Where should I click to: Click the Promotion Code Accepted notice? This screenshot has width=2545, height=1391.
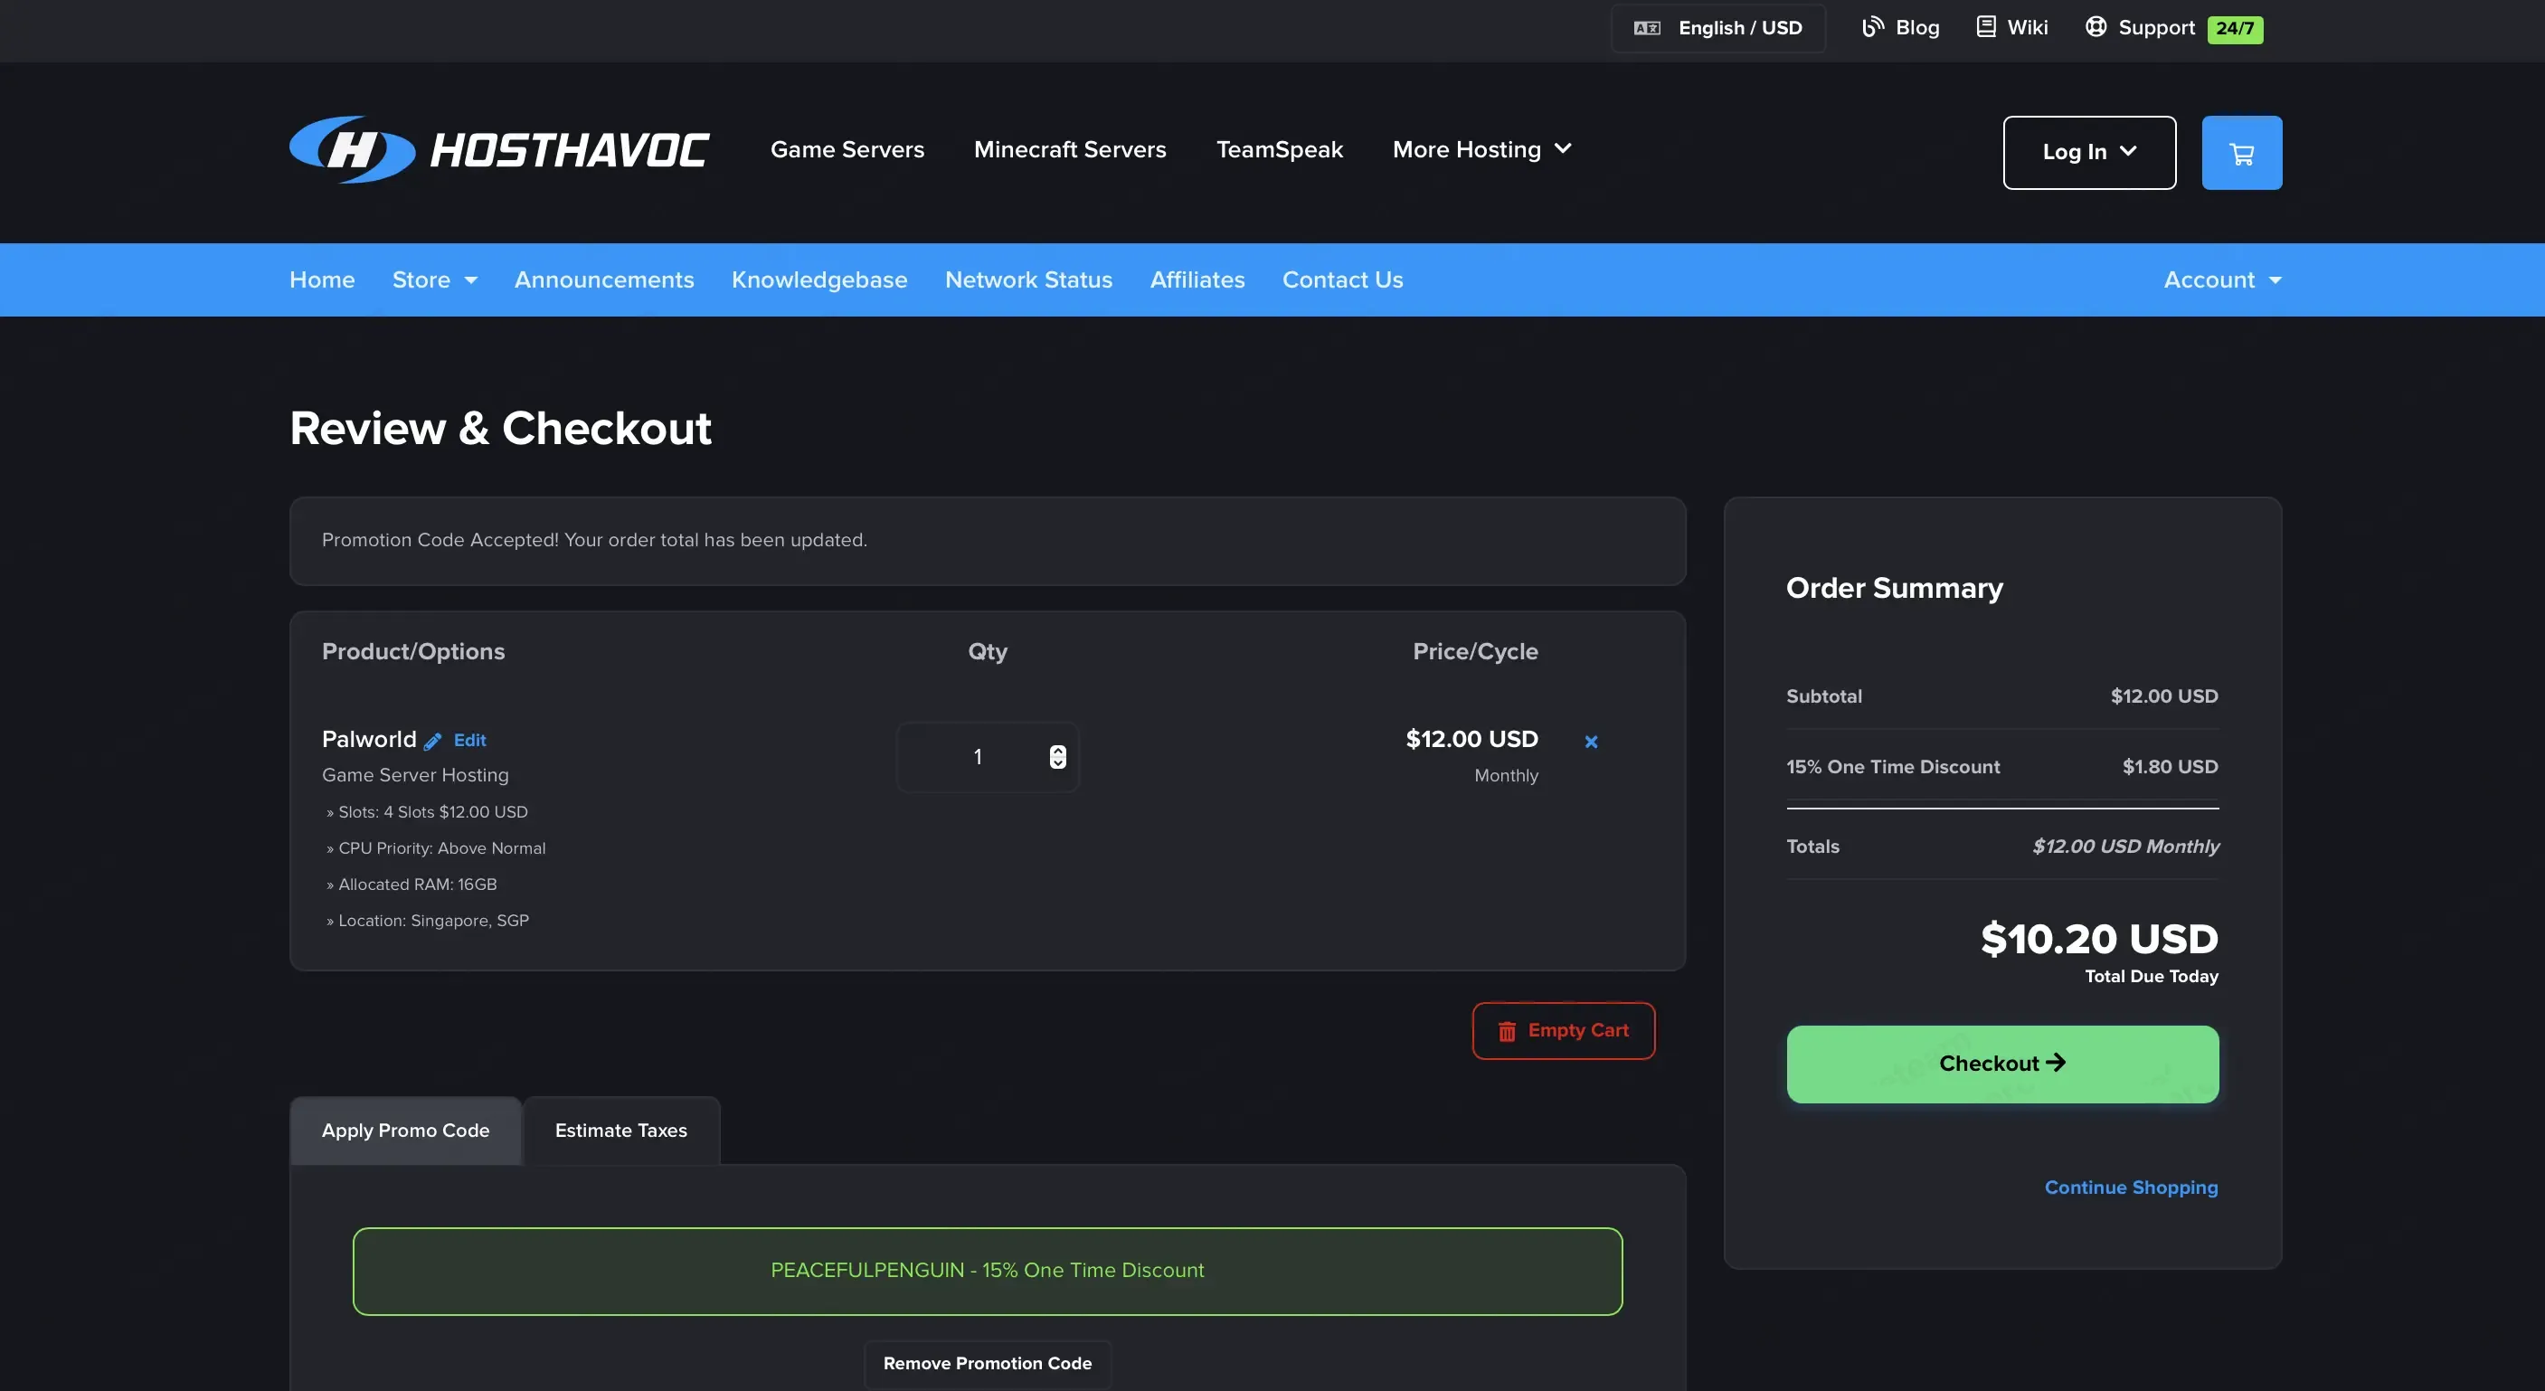[988, 541]
